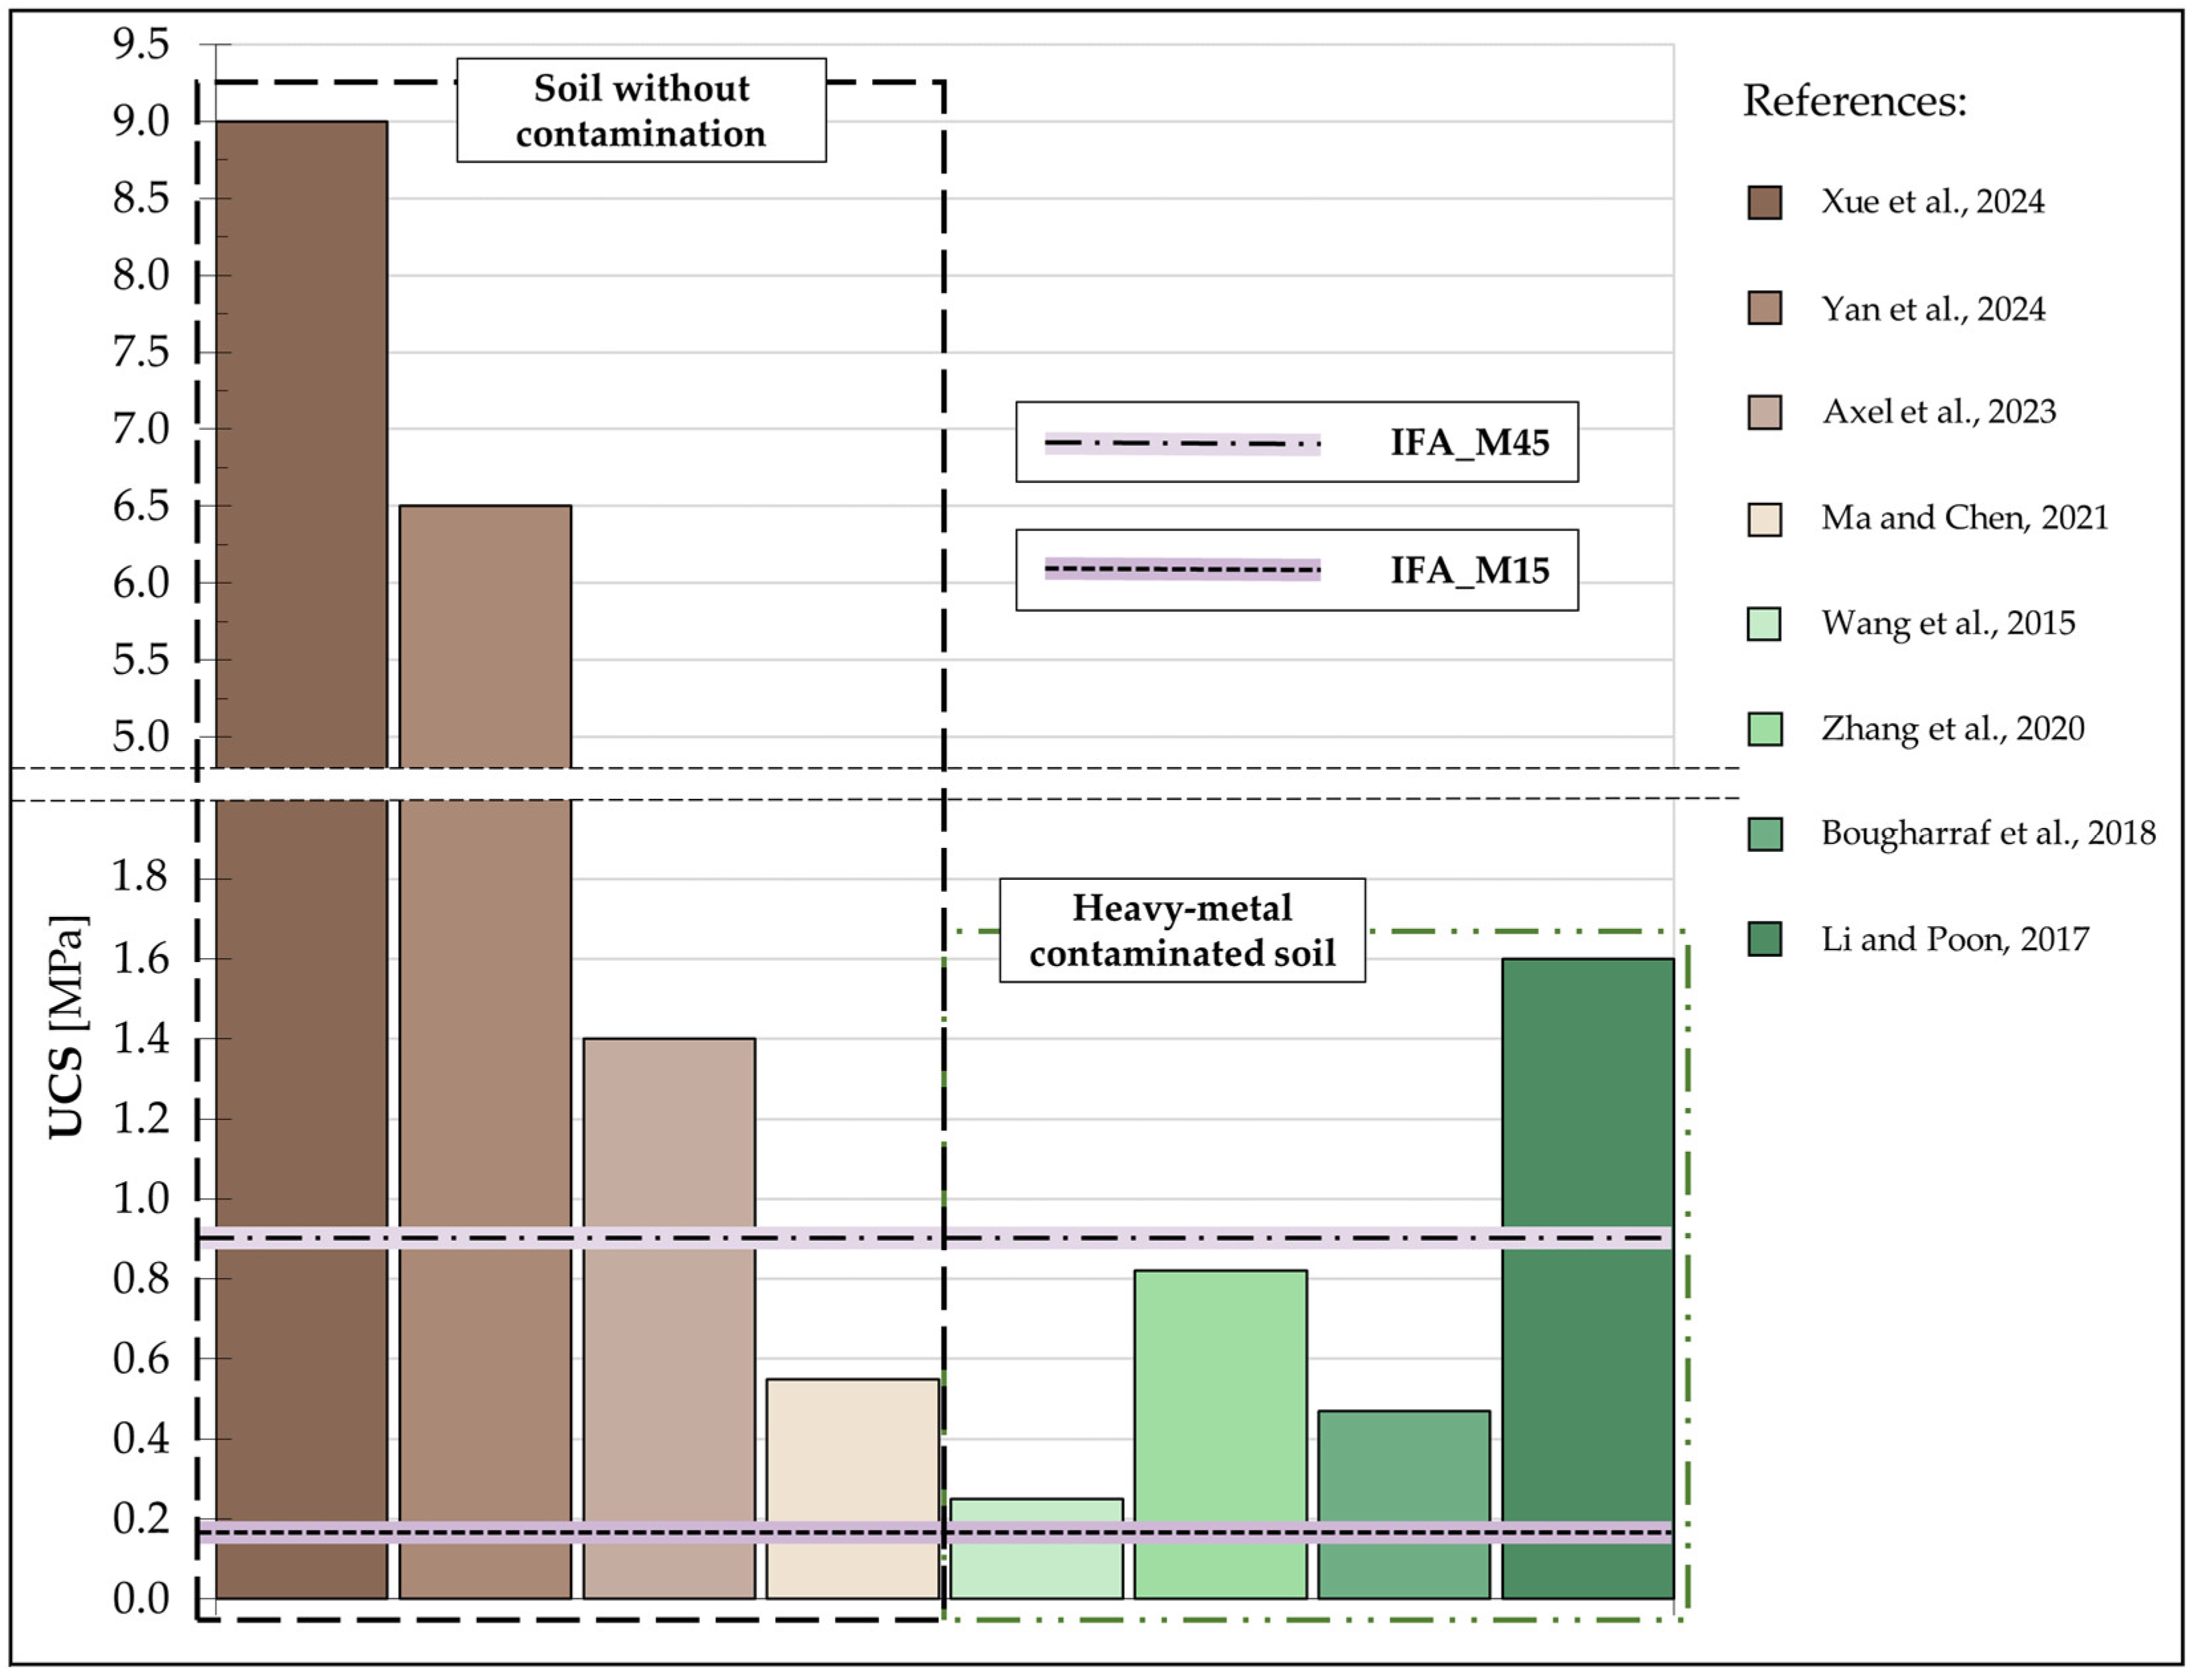
Task: Click the 'Soil without contamination' label box
Action: point(641,111)
